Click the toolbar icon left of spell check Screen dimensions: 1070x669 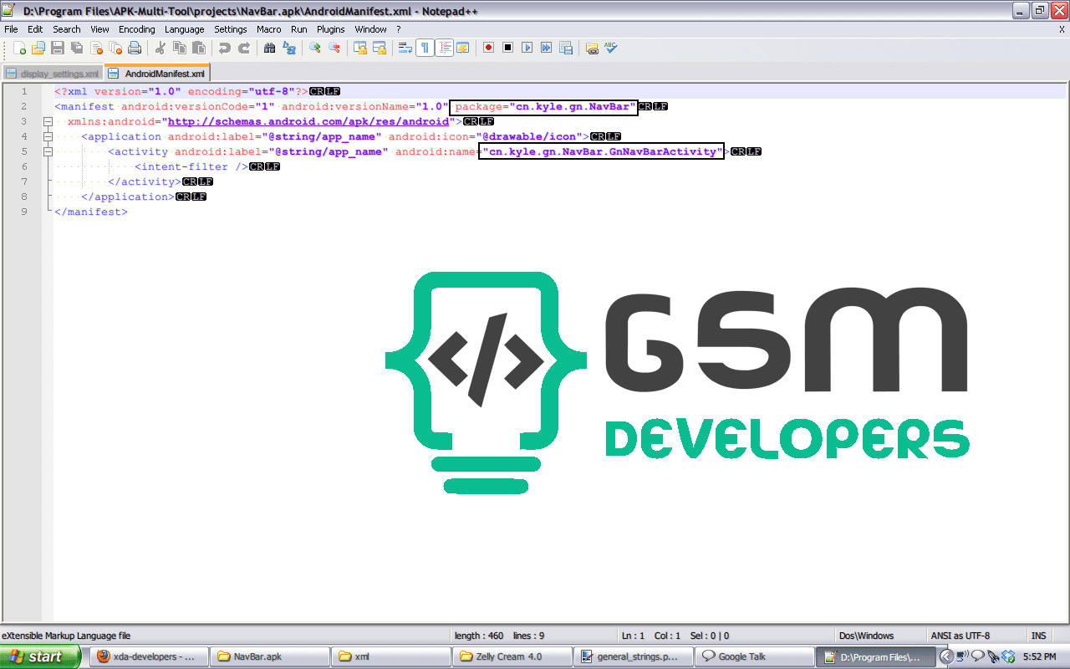point(591,48)
